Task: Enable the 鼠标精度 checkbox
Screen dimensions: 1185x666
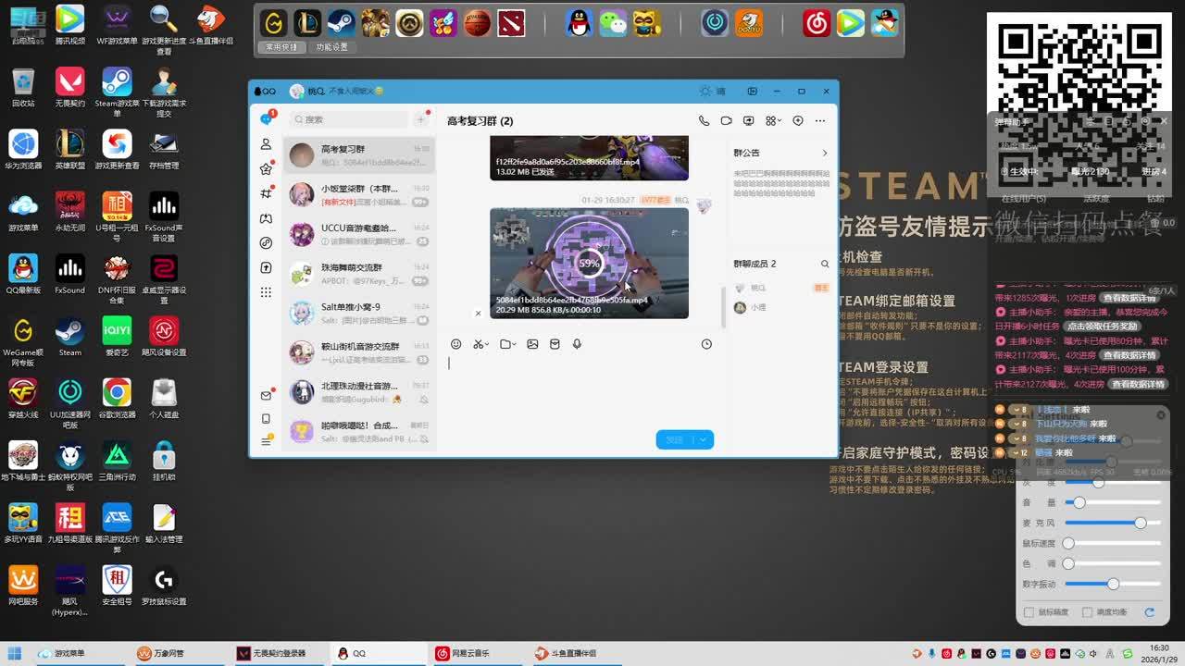Action: pyautogui.click(x=1029, y=612)
